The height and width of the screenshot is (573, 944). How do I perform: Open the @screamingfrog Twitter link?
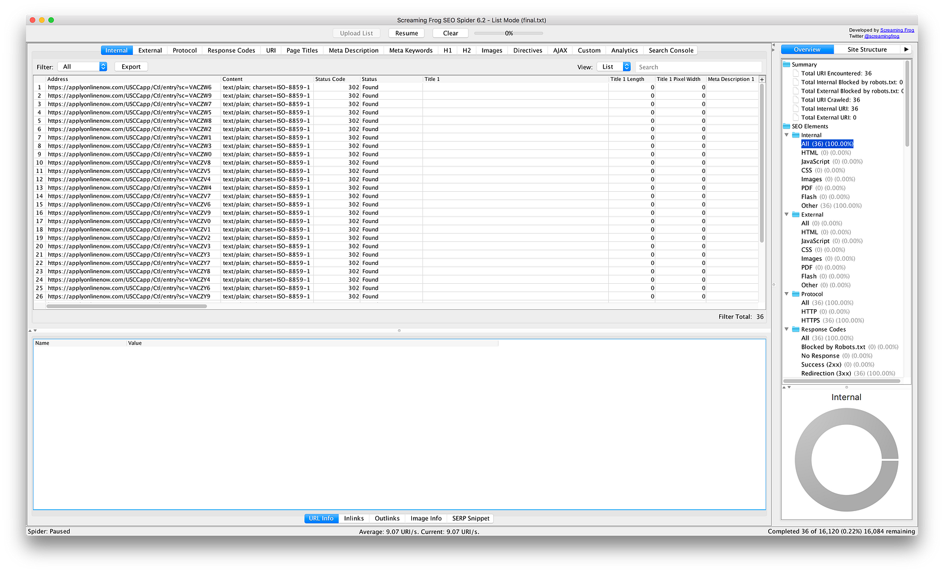click(881, 36)
